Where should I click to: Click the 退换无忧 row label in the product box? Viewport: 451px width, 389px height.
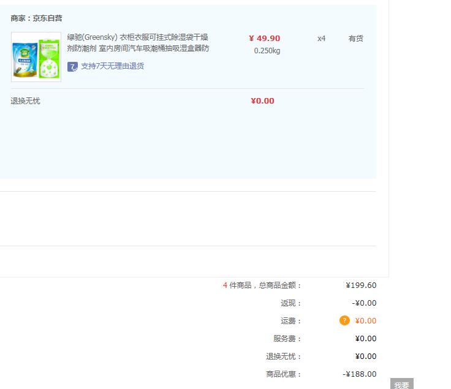25,101
